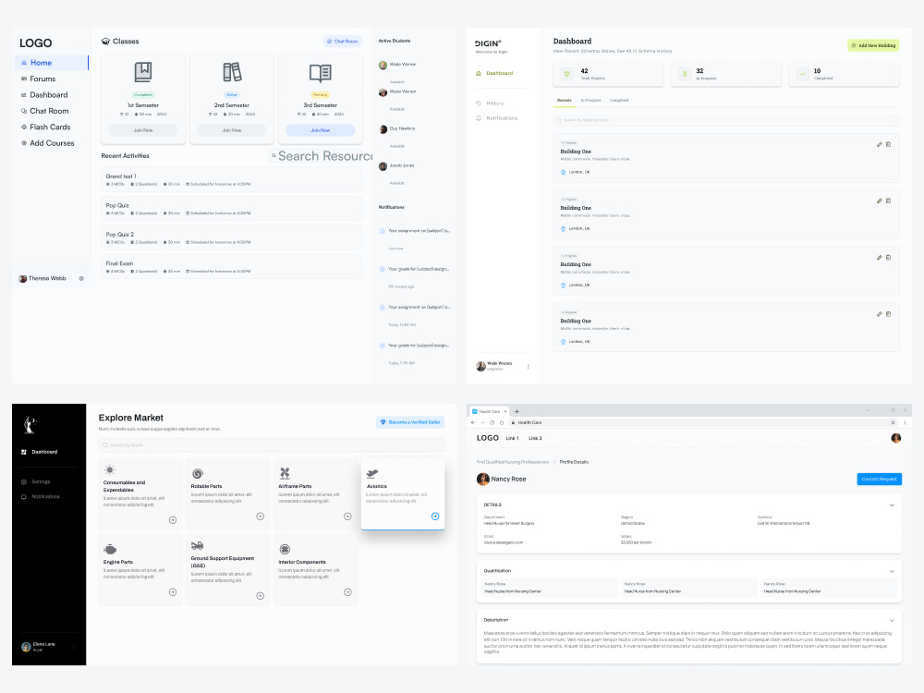The image size is (924, 693).
Task: Click the browser reload icon in Health Care window
Action: tap(492, 422)
